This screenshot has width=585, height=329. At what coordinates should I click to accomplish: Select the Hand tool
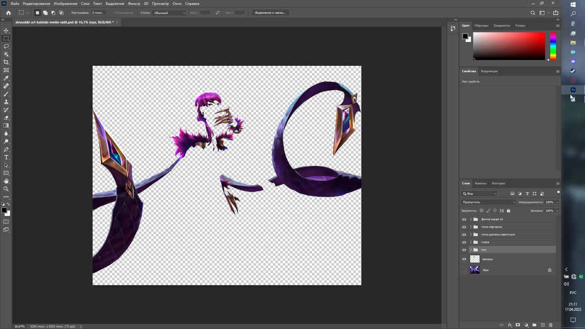6,181
